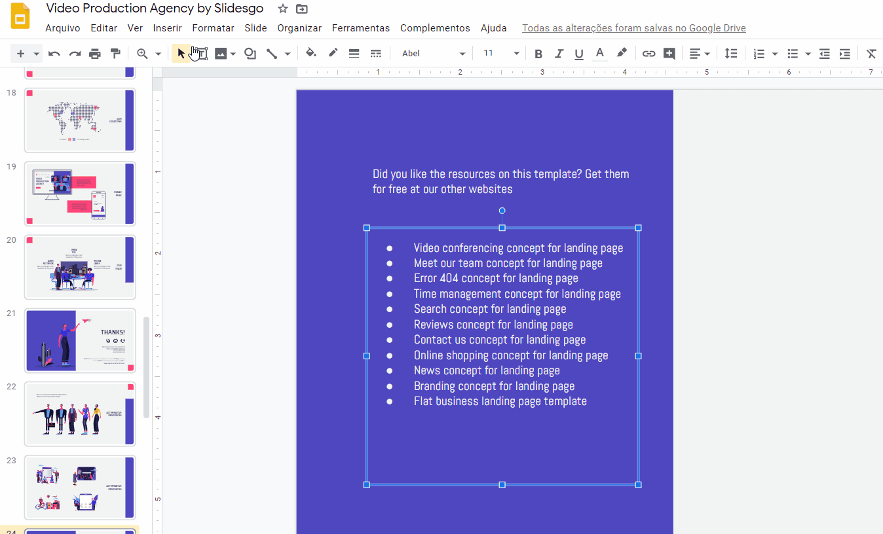Print the presentation
Image resolution: width=883 pixels, height=534 pixels.
[x=95, y=54]
